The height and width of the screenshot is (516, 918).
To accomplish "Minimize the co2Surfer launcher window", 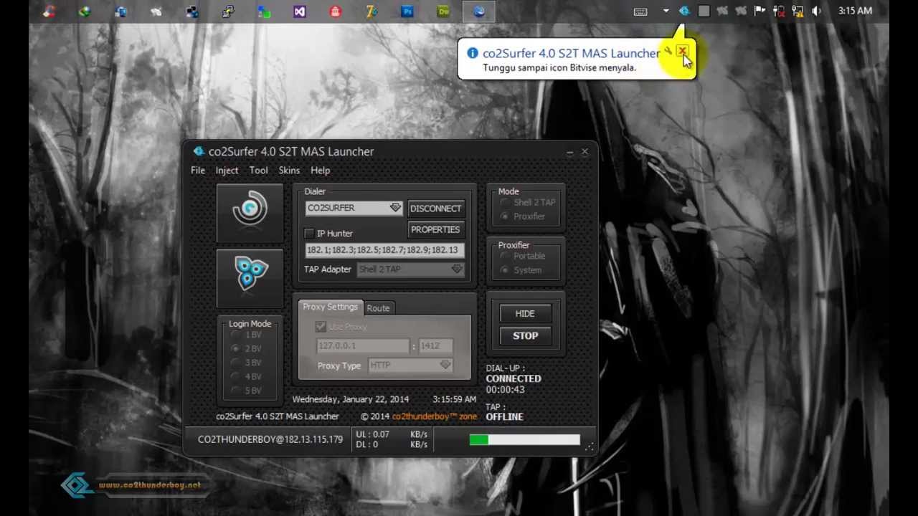I will tap(569, 152).
